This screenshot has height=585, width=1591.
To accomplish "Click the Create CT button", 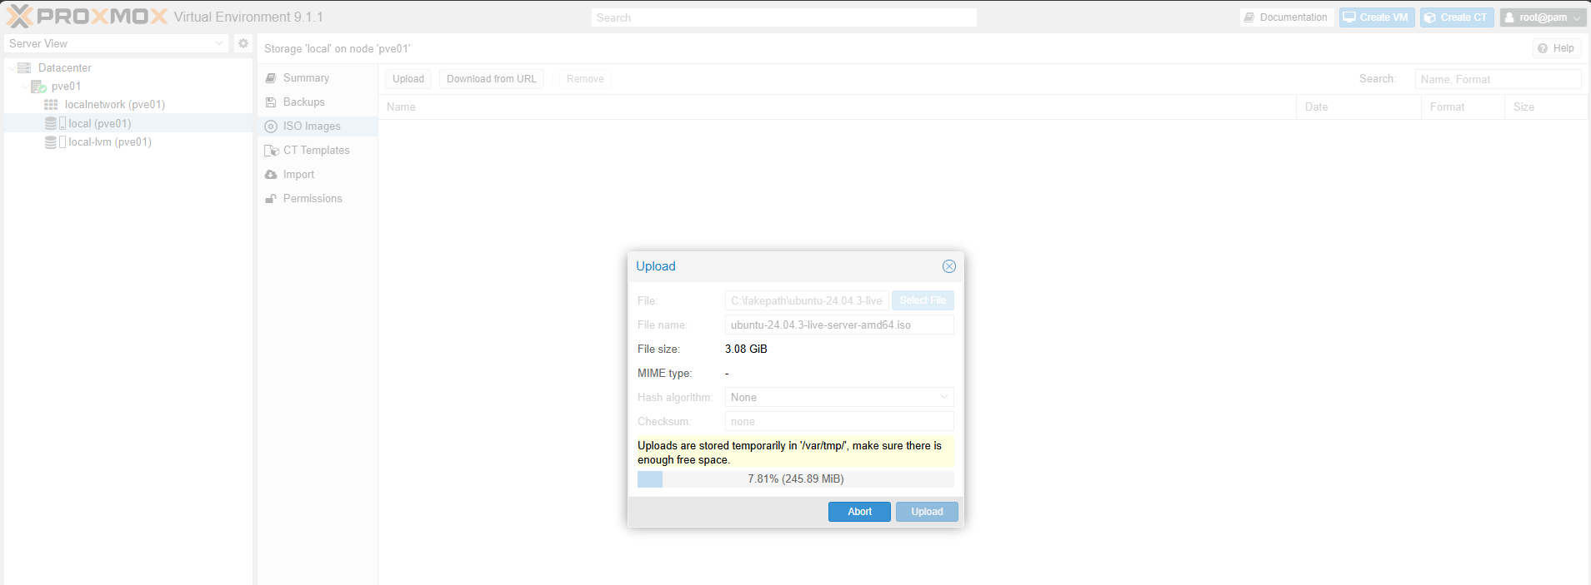I will [x=1457, y=17].
